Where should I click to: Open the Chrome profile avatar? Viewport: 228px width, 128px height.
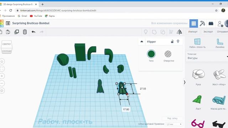point(223,10)
